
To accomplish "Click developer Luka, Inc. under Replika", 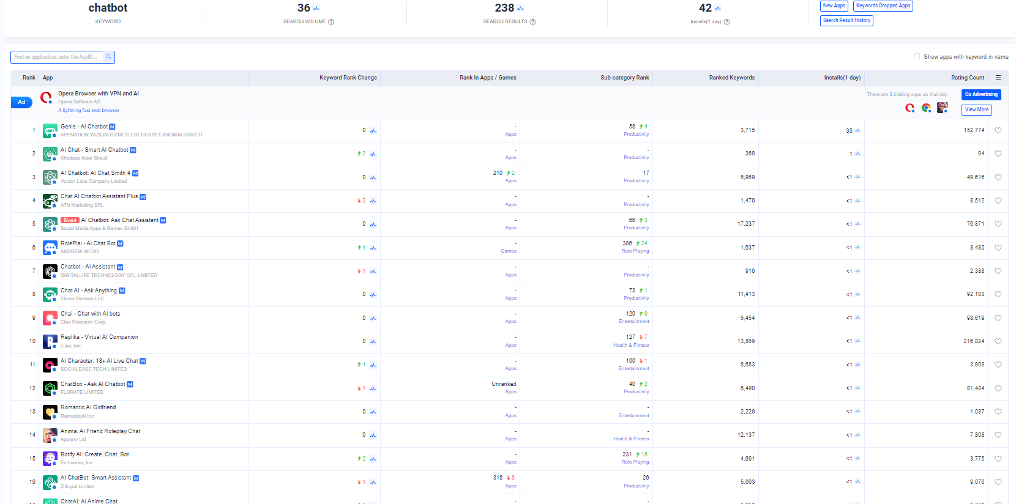I will [71, 346].
